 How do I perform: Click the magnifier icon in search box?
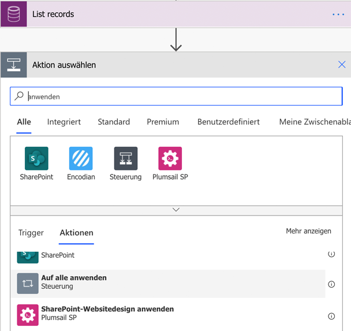[x=19, y=96]
